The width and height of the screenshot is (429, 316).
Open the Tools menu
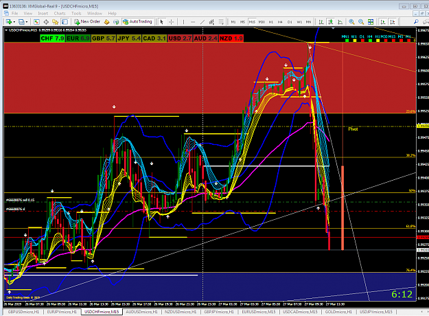click(x=76, y=14)
